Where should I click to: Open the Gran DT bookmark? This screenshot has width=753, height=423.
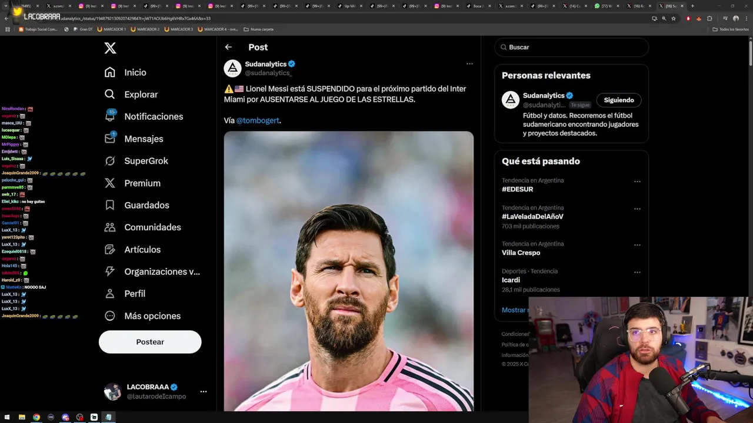click(x=83, y=29)
